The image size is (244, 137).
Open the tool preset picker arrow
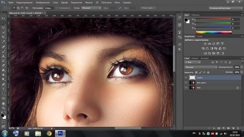point(9,8)
